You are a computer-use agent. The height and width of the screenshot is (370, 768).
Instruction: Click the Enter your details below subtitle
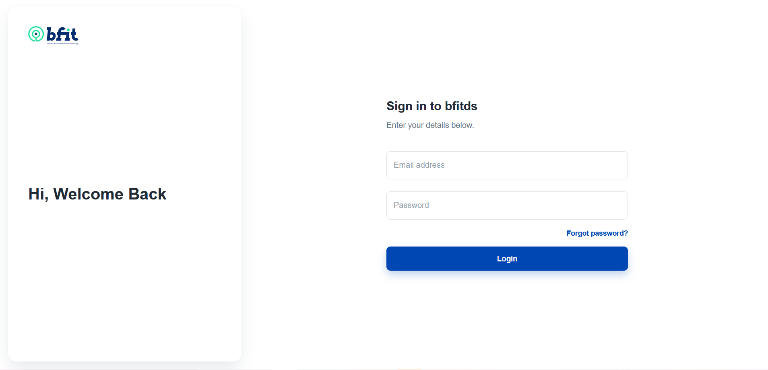coord(430,125)
